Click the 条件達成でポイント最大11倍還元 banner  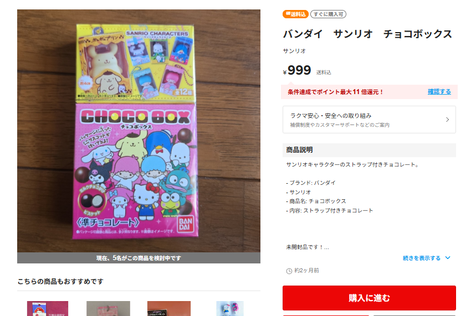pyautogui.click(x=369, y=91)
